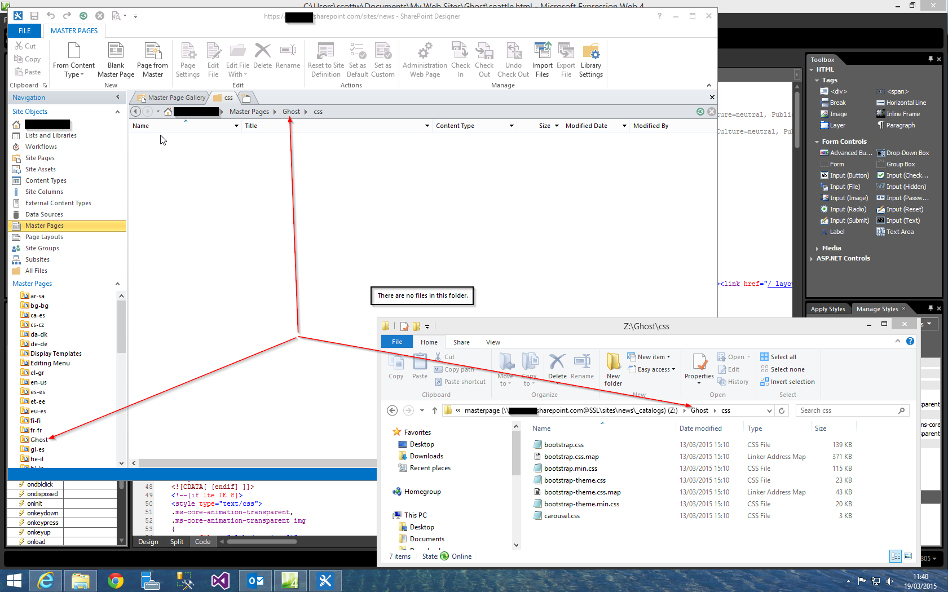The image size is (948, 592).
Task: Click the breadcrumb back arrow button
Action: point(135,112)
